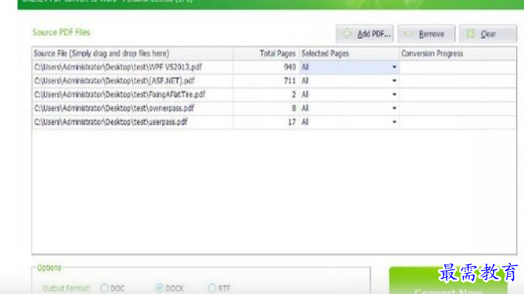Click the Source File column header
The width and height of the screenshot is (524, 294).
click(132, 53)
